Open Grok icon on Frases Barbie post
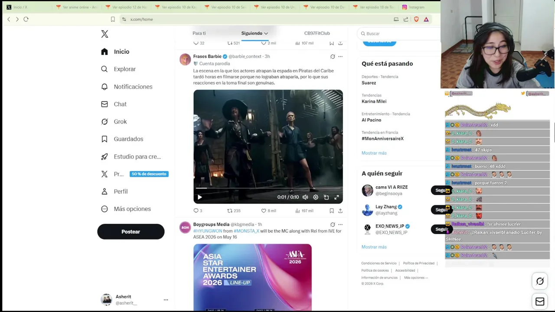The height and width of the screenshot is (312, 555). pos(333,56)
